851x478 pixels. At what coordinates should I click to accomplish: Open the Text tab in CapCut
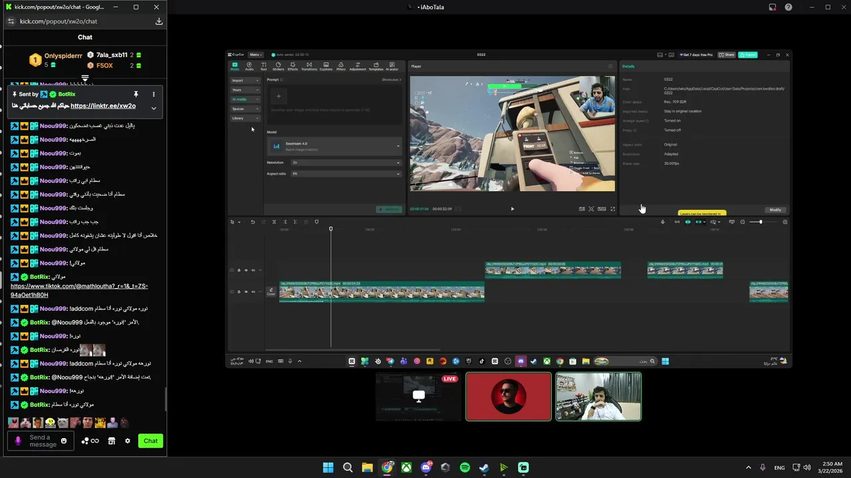[263, 66]
